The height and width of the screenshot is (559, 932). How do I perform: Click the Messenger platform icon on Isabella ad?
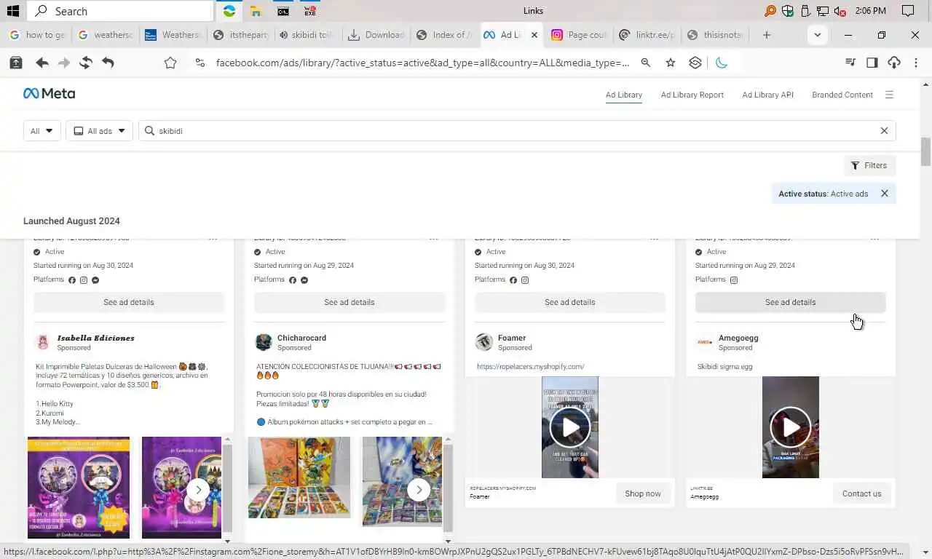coord(95,279)
